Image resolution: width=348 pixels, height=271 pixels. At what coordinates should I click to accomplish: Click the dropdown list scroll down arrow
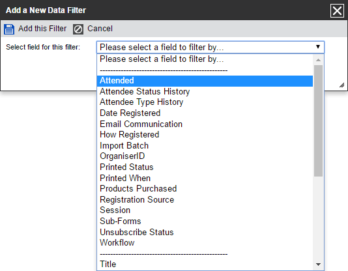318,264
